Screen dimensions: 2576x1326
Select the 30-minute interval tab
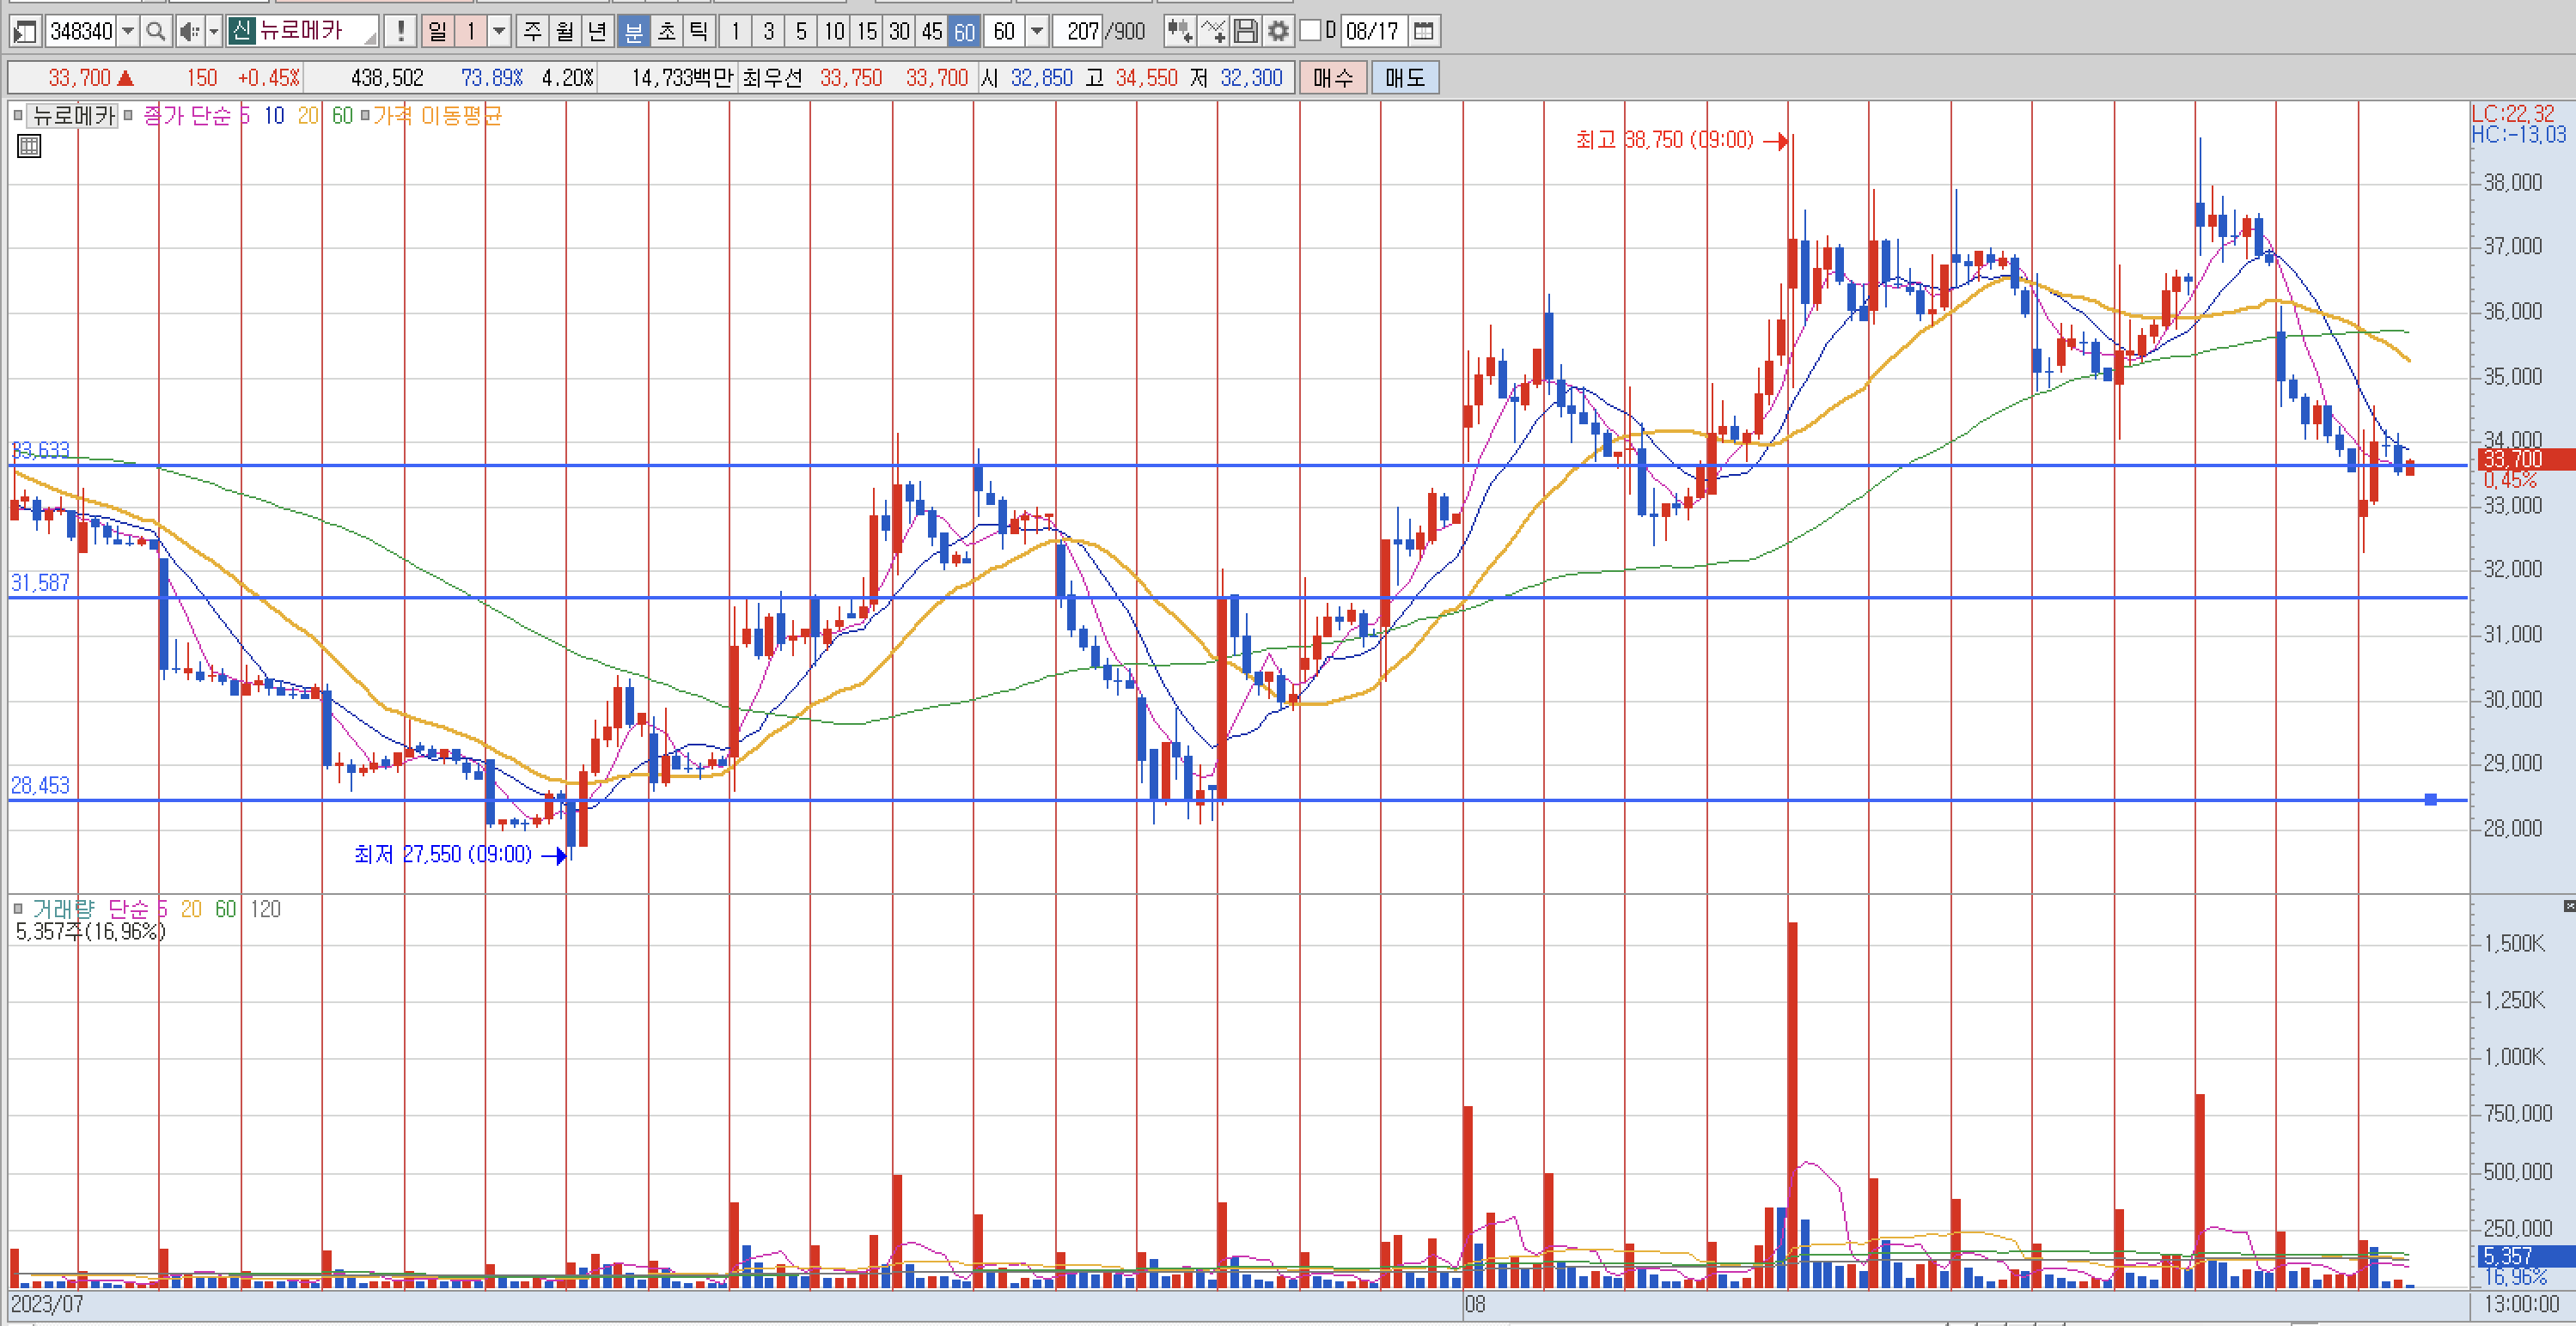click(x=899, y=31)
